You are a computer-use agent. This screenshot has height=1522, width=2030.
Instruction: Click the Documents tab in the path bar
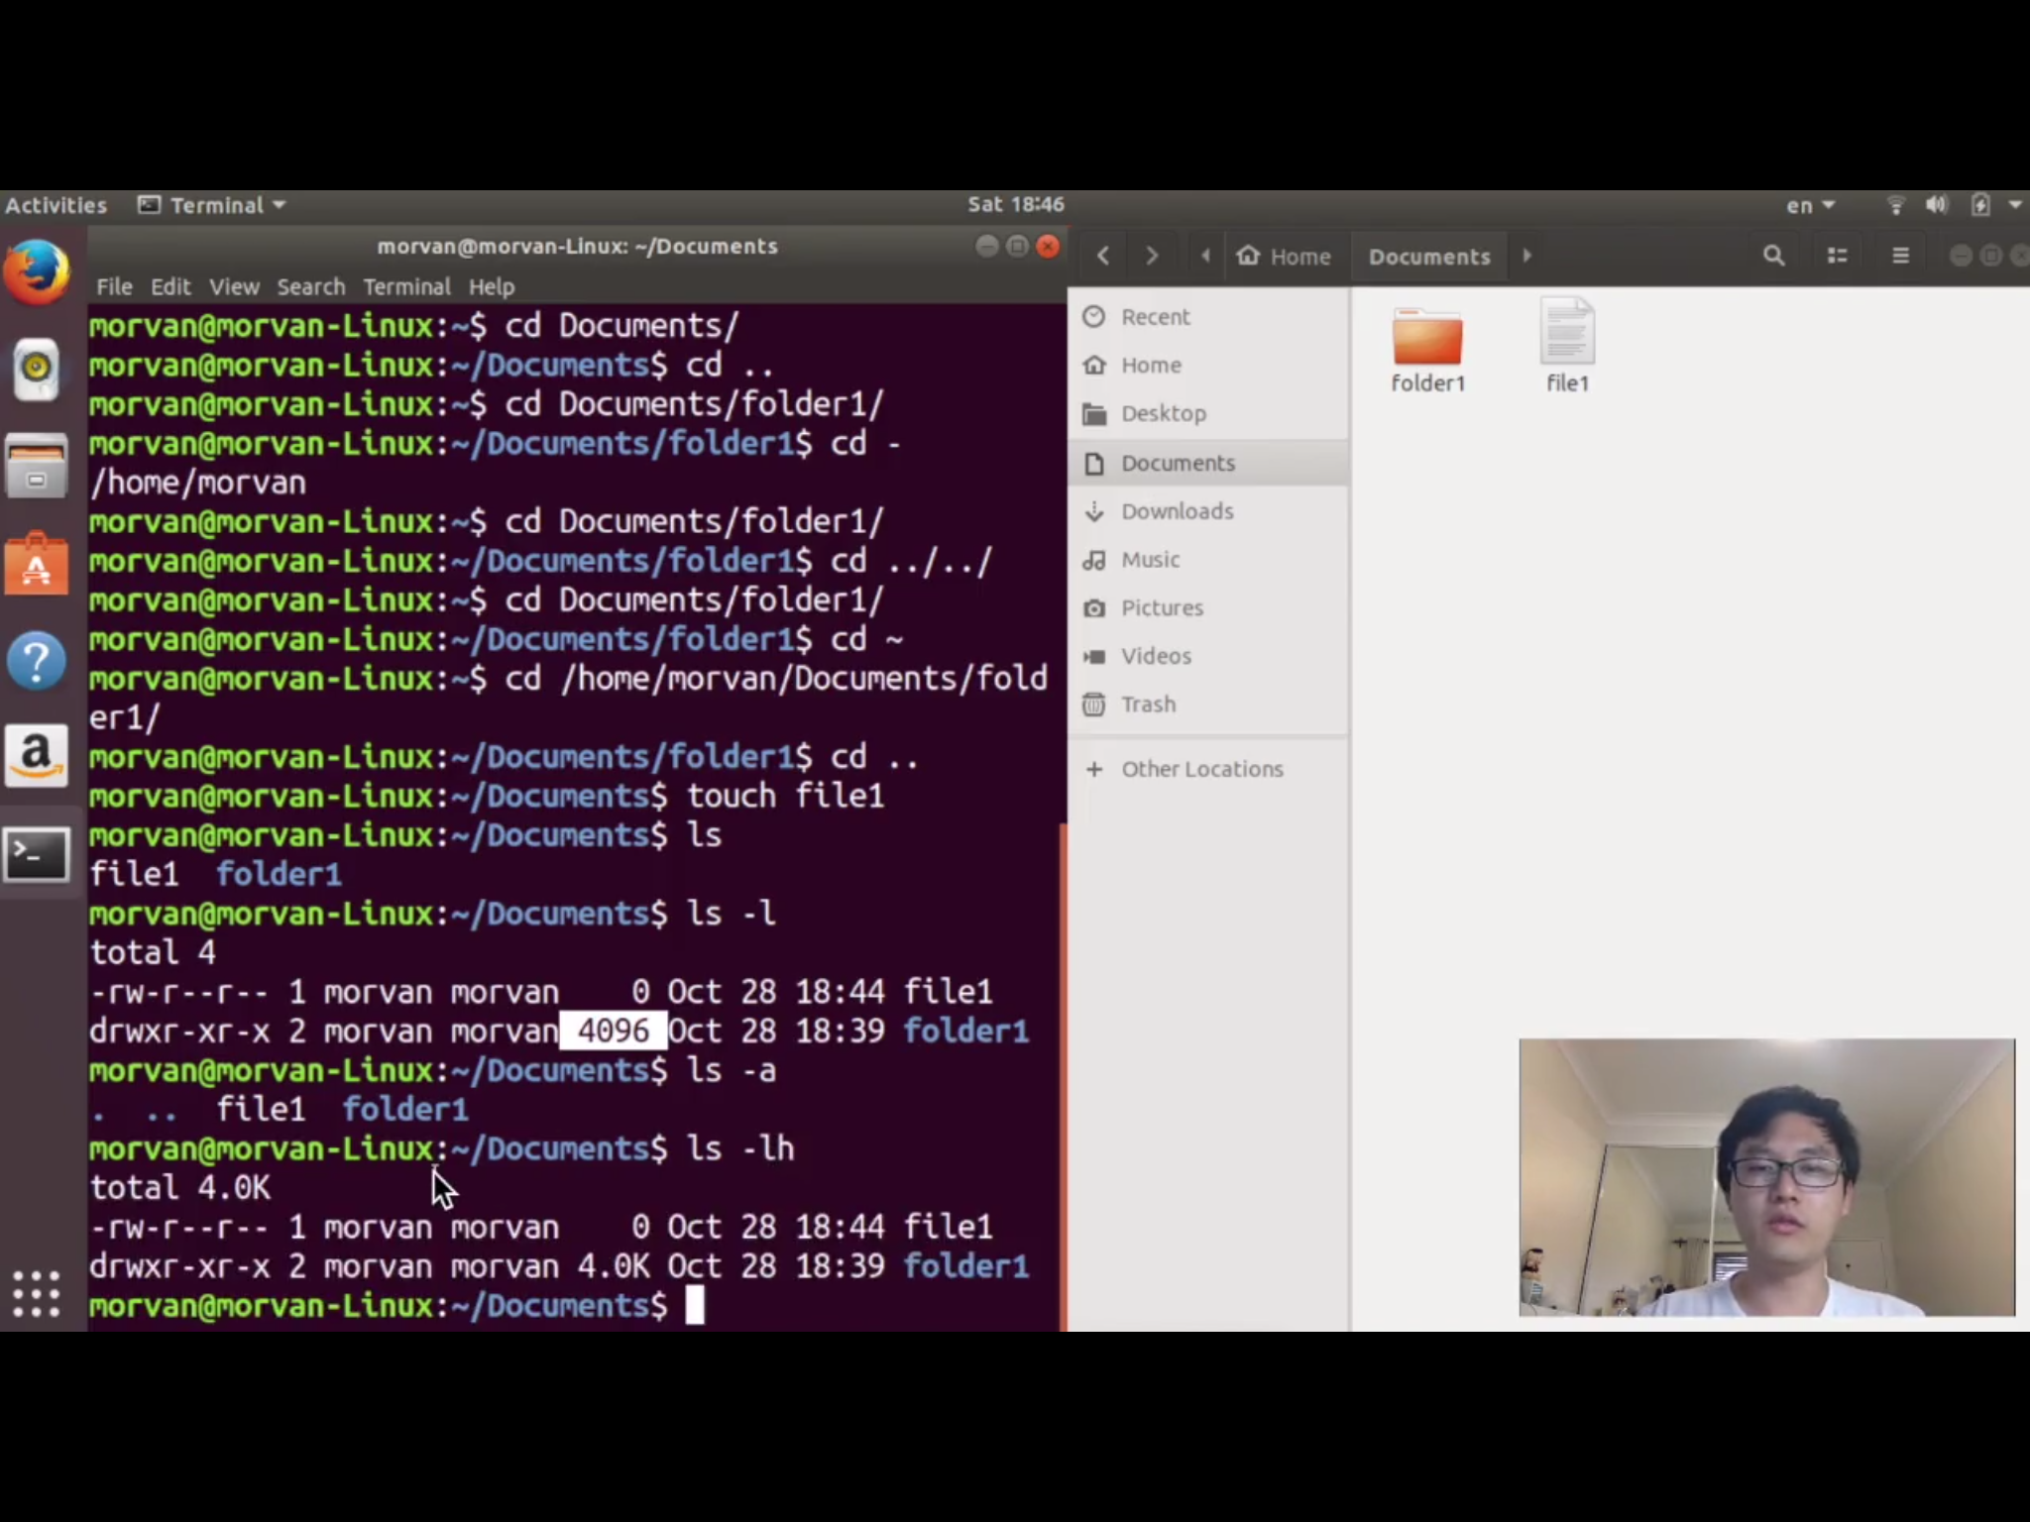(x=1427, y=256)
